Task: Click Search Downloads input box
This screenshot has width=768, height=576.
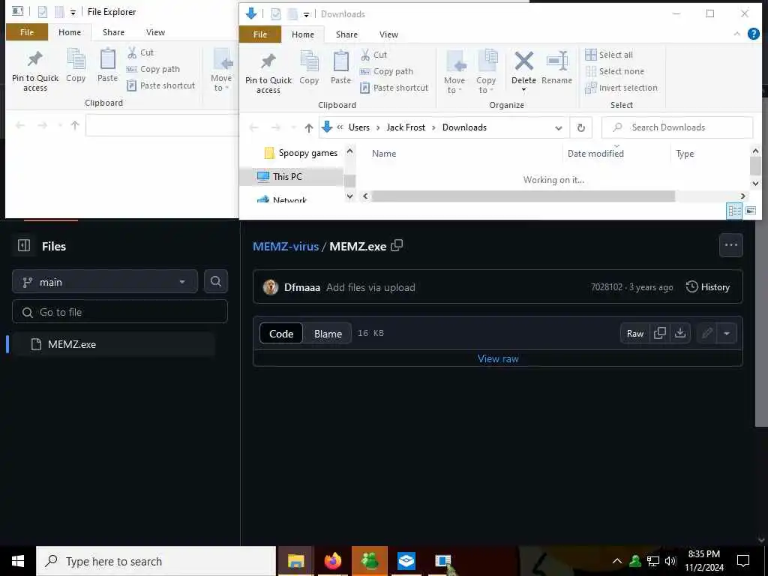Action: [x=677, y=127]
